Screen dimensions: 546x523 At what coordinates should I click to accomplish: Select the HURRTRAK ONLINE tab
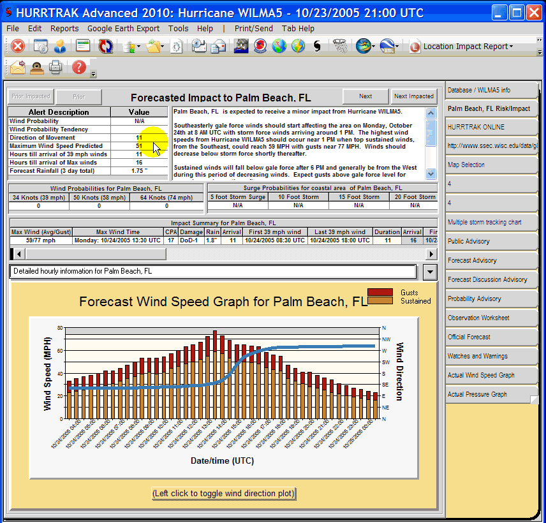click(x=491, y=127)
